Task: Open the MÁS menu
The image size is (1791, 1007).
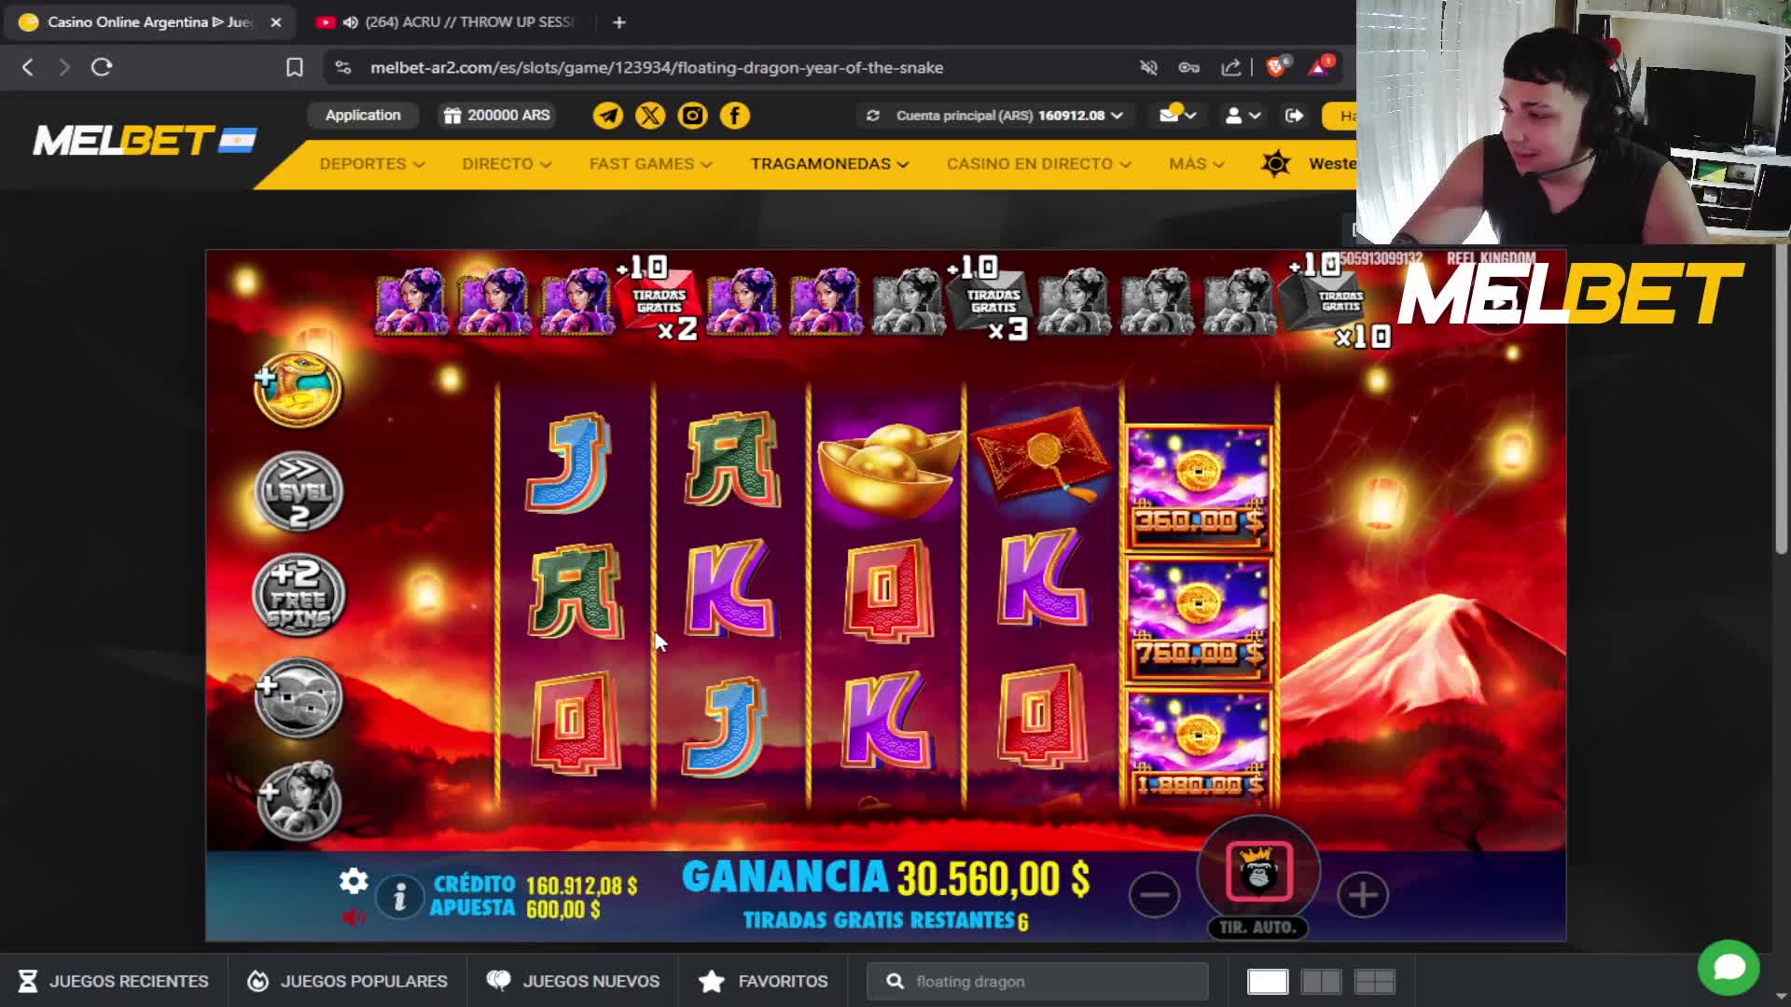Action: point(1197,164)
